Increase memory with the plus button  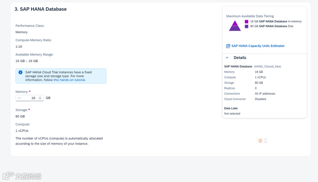40,98
